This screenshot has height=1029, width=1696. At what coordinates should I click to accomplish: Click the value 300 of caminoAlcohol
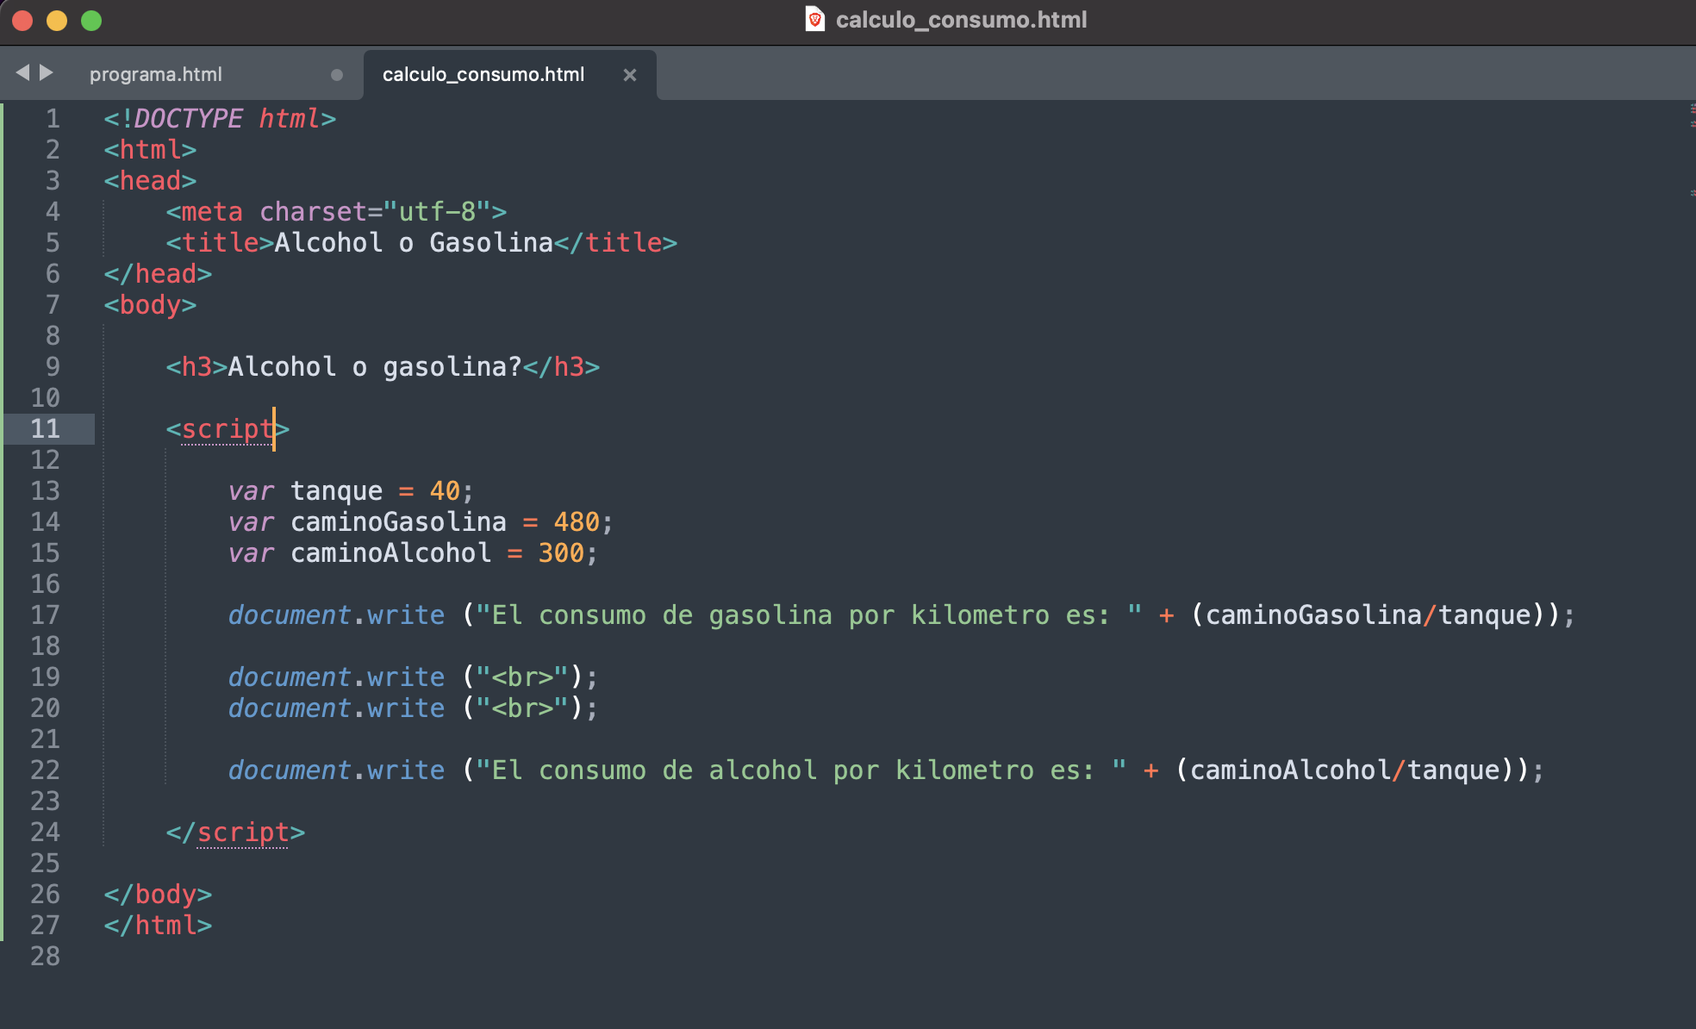561,552
